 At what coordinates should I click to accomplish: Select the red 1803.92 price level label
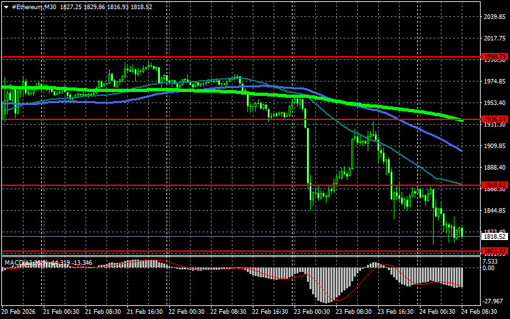(494, 251)
